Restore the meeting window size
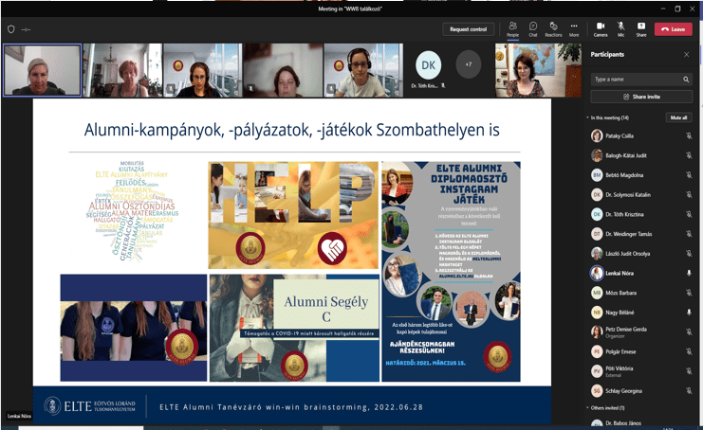Viewport: 703px width, 430px height. (x=677, y=9)
